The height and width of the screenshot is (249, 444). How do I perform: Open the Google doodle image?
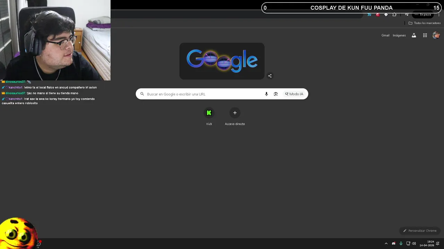[222, 61]
